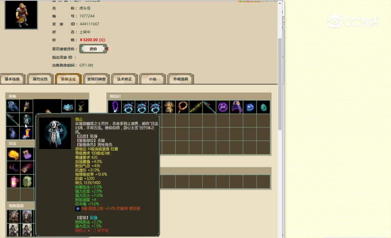Select the 装备法宝 tab
The width and height of the screenshot is (391, 238).
click(x=68, y=79)
